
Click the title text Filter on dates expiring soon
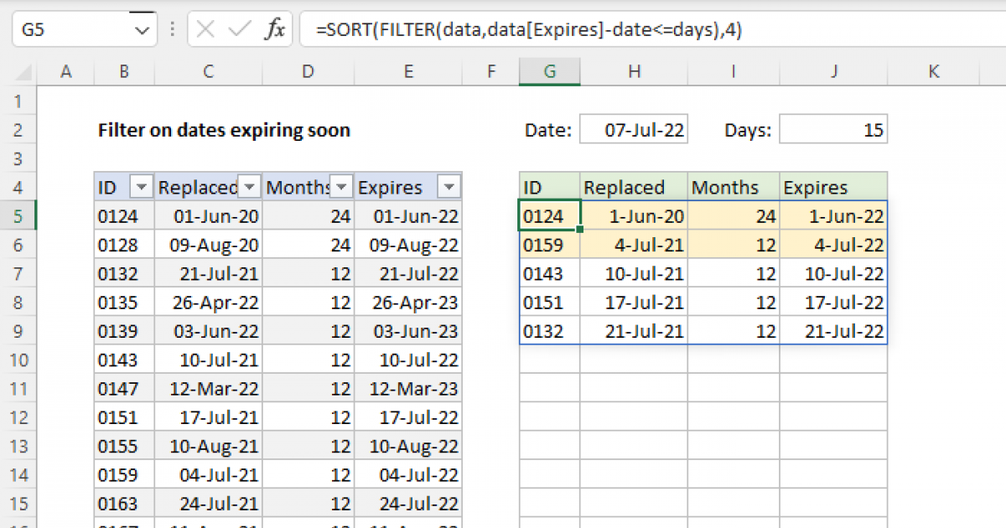click(223, 131)
